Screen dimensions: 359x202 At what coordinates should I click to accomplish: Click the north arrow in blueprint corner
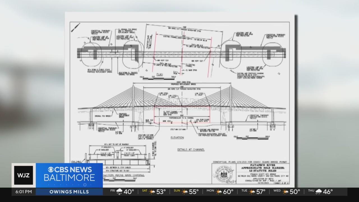click(x=75, y=27)
